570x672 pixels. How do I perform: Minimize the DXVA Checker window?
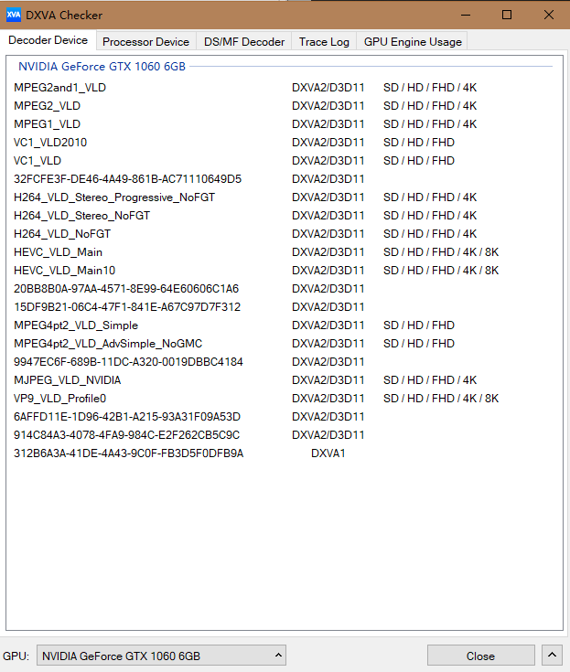[467, 15]
